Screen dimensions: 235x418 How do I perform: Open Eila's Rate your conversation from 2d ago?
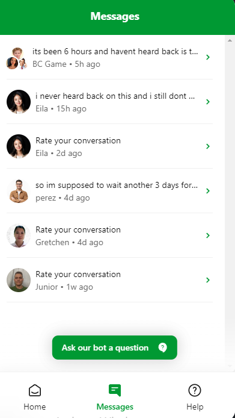[109, 146]
